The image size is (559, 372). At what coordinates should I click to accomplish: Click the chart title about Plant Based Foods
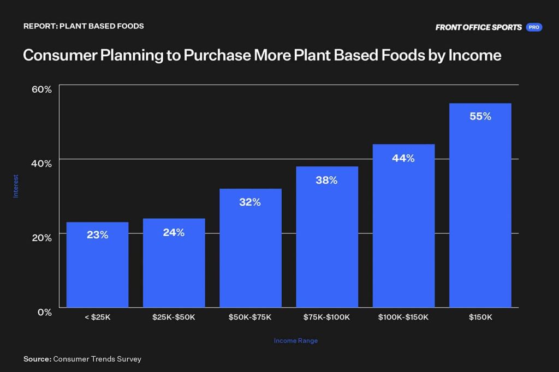(x=262, y=55)
